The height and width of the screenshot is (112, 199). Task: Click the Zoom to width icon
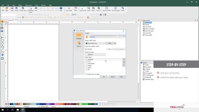click(x=107, y=8)
